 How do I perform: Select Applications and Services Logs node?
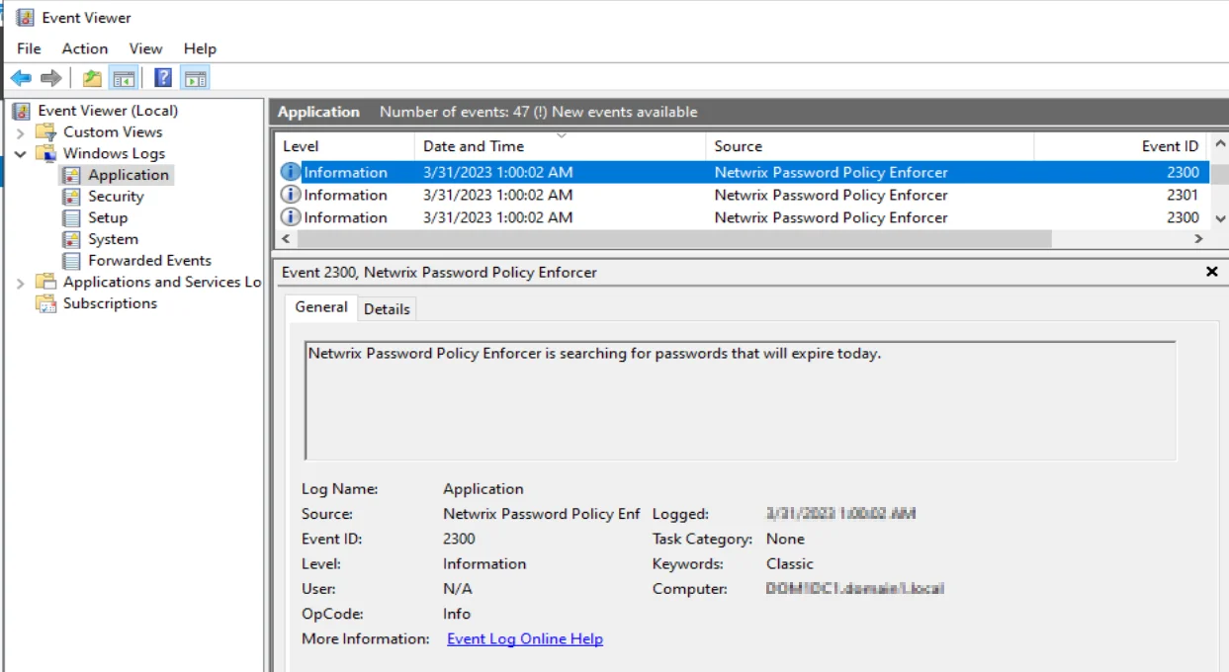[161, 282]
